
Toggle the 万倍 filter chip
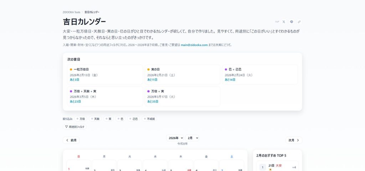pyautogui.click(x=81, y=119)
